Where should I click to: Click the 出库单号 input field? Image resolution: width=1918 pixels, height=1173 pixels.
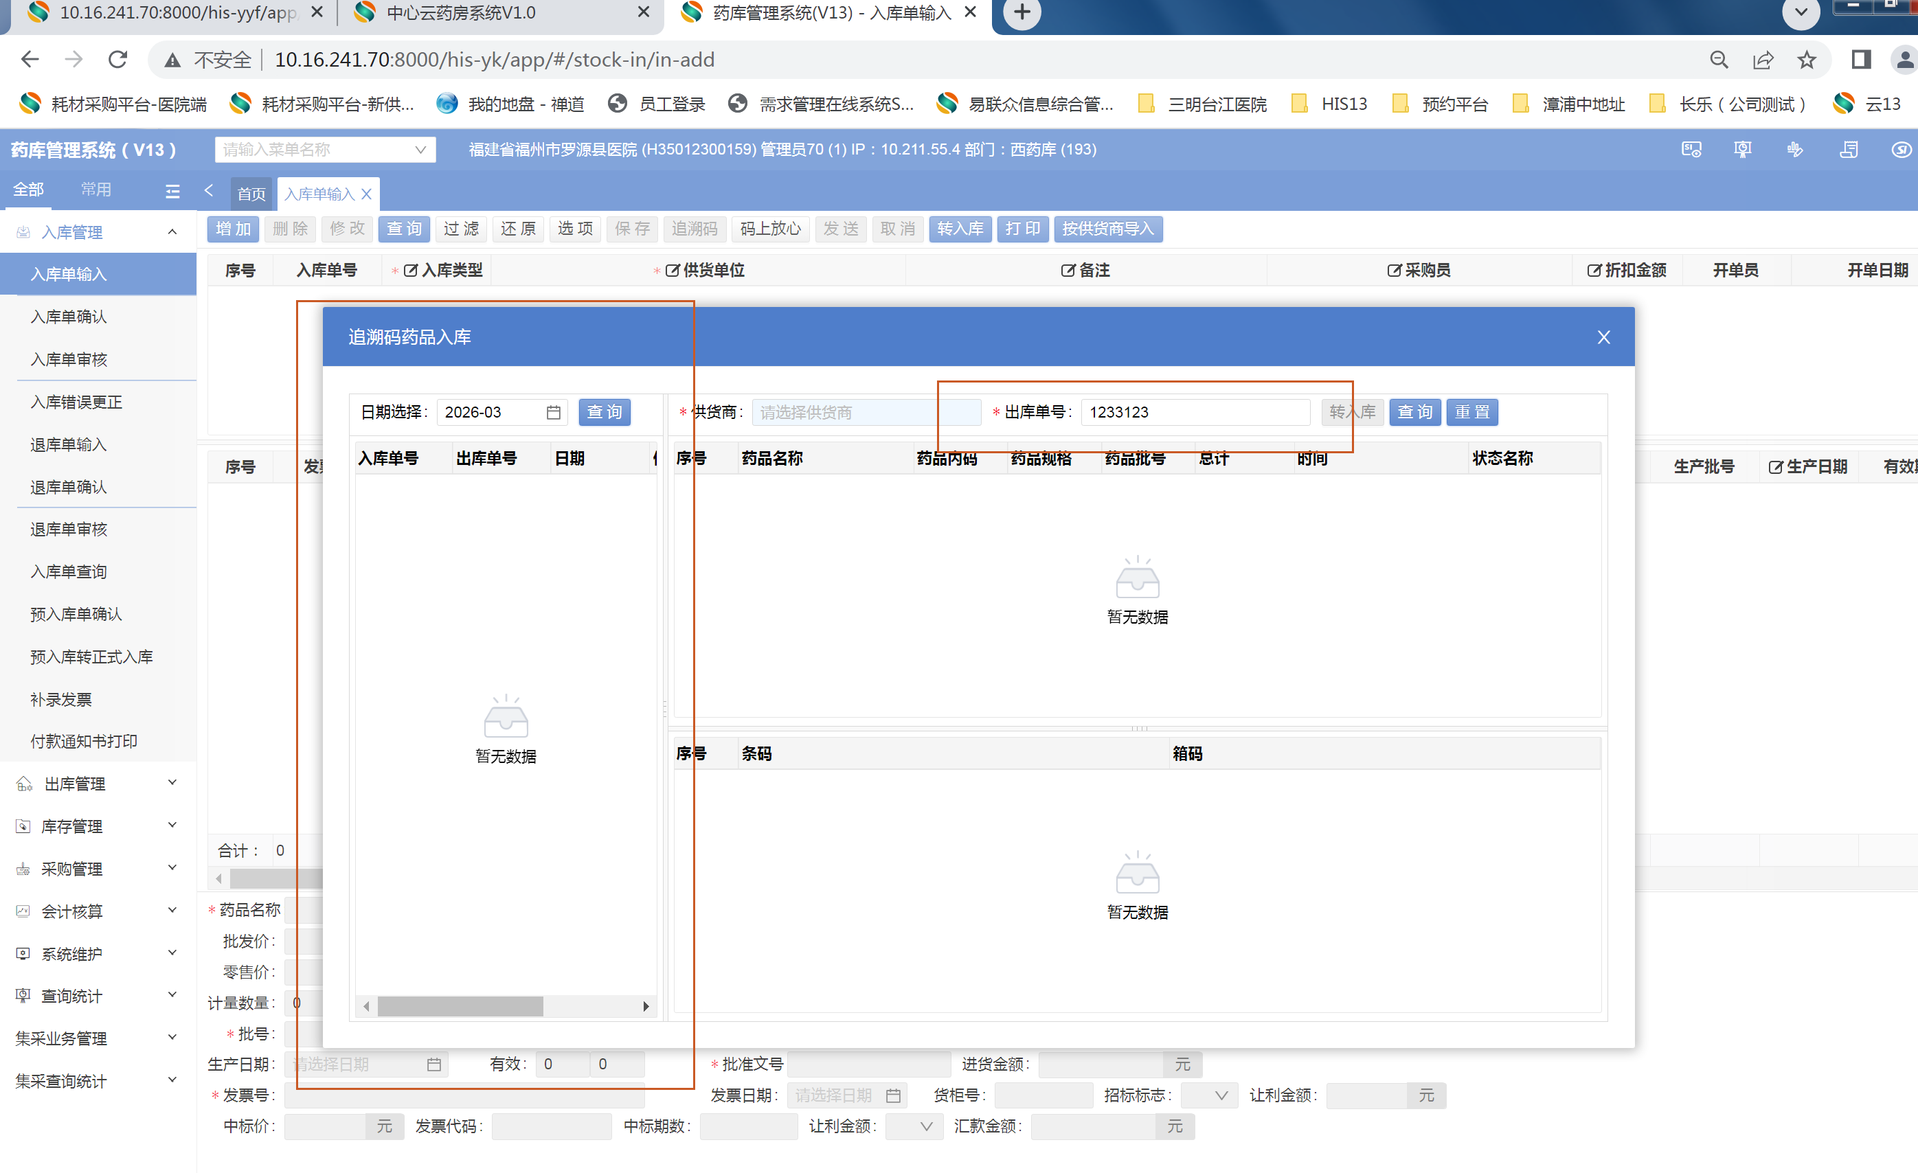(1195, 412)
